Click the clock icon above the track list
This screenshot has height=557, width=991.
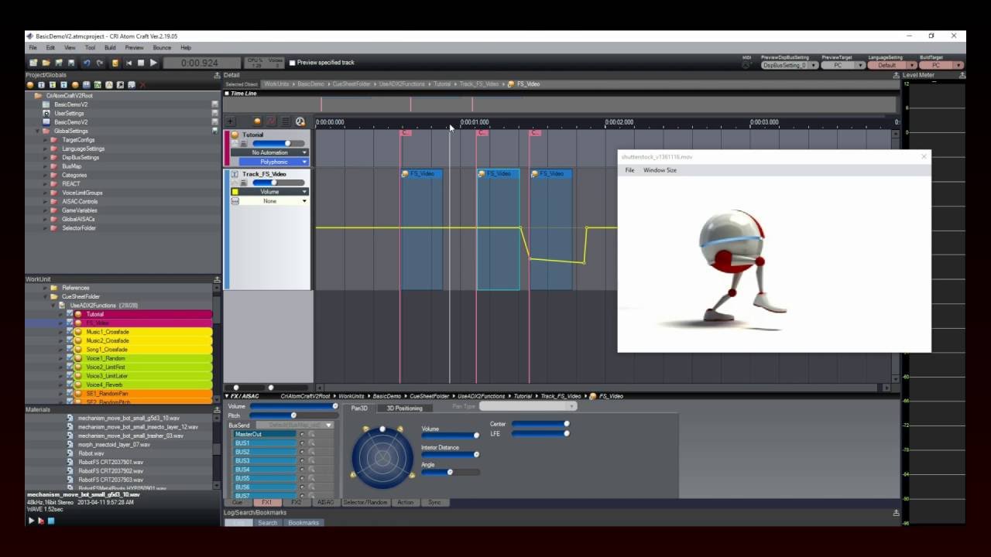coord(300,121)
